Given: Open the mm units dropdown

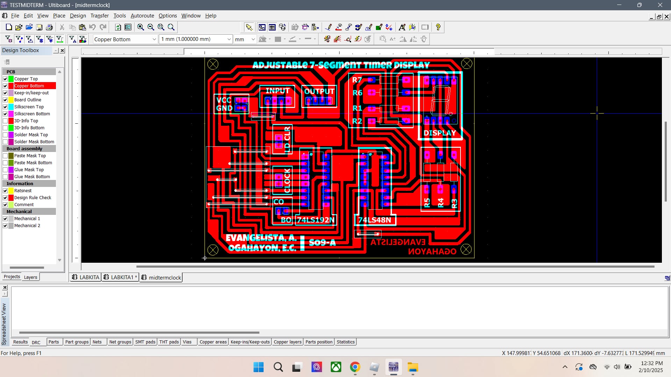Looking at the screenshot, I should [x=253, y=39].
